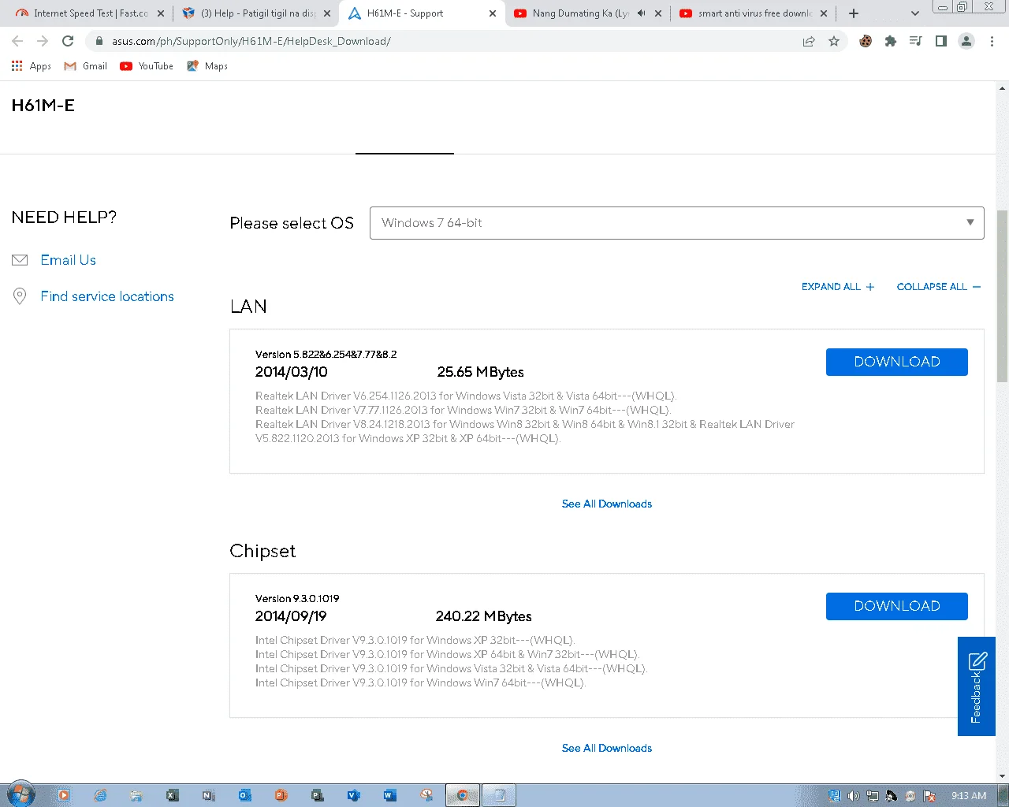This screenshot has height=807, width=1009.
Task: Click the volume speaker tray icon
Action: tap(854, 796)
